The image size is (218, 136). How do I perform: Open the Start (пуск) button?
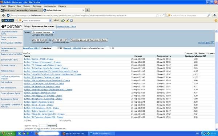pyautogui.click(x=8, y=133)
